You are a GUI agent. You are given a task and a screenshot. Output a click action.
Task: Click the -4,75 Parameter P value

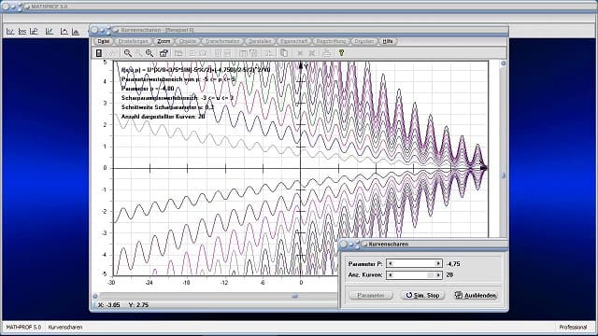[452, 263]
